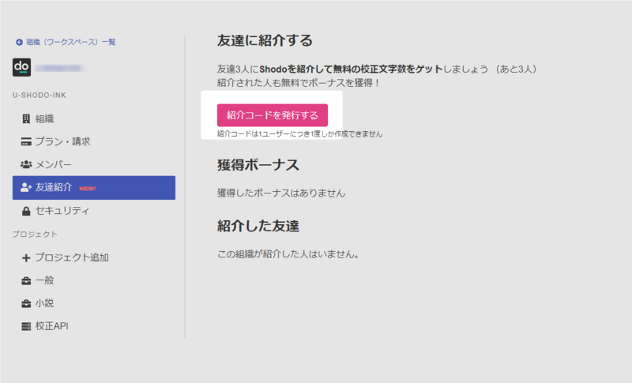Click the 獲得ボーナス heading
632x383 pixels.
[x=258, y=165]
